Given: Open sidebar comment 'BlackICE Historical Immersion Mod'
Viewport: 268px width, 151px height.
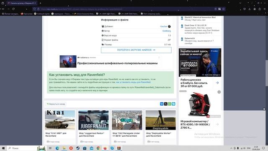Looking at the screenshot, I should pyautogui.click(x=200, y=18).
